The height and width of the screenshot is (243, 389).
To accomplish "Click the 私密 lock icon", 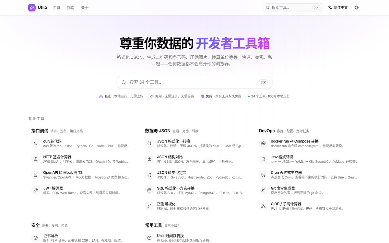I will (101, 96).
